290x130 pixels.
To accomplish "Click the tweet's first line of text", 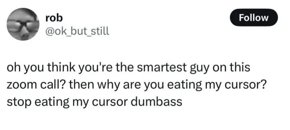I will 129,68.
